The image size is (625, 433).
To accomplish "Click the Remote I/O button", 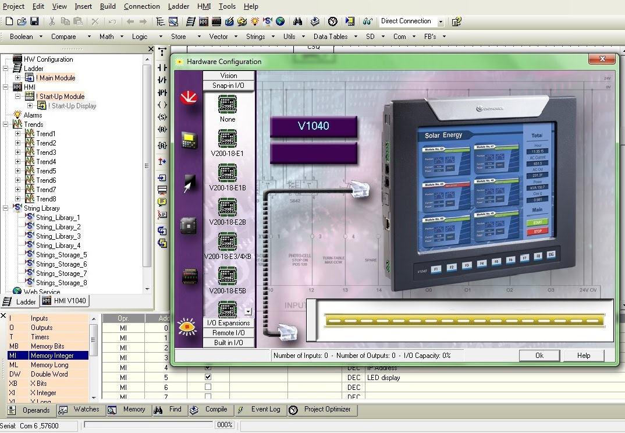I will pyautogui.click(x=228, y=332).
